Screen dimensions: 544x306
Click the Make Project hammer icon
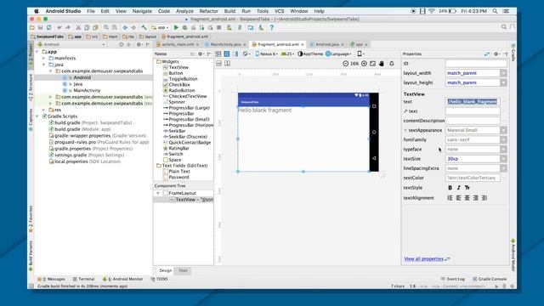tap(144, 27)
